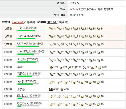Click the 受信日時 header label
The width and height of the screenshot is (126, 109).
(x=59, y=15)
